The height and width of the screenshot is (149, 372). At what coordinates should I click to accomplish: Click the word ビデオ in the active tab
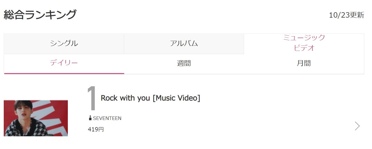[304, 48]
